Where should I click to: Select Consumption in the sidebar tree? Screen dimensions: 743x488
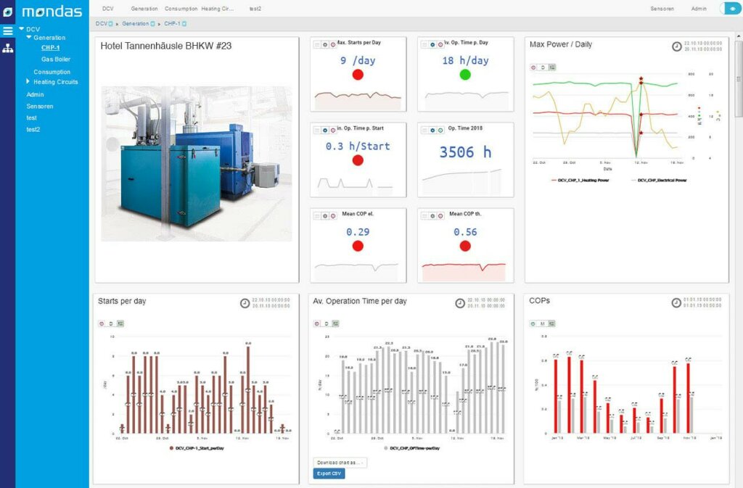(x=52, y=72)
